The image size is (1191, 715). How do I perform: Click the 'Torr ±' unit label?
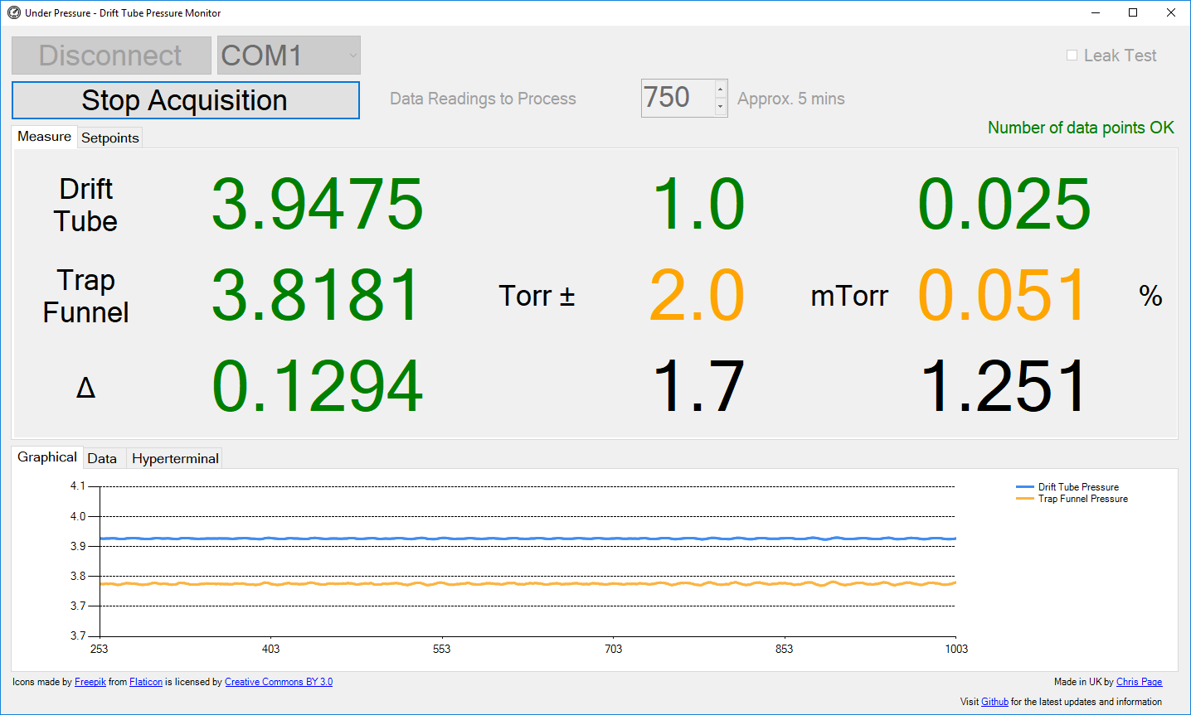coord(537,296)
